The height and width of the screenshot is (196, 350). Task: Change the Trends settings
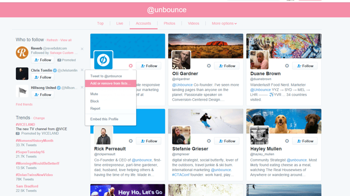click(x=39, y=118)
